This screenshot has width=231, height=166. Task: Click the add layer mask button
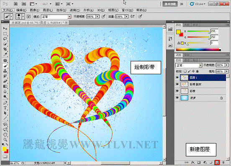(x=199, y=163)
